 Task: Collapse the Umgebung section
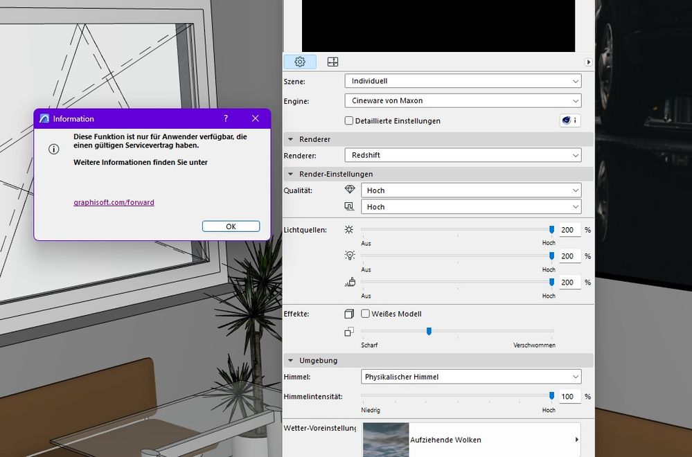(290, 360)
